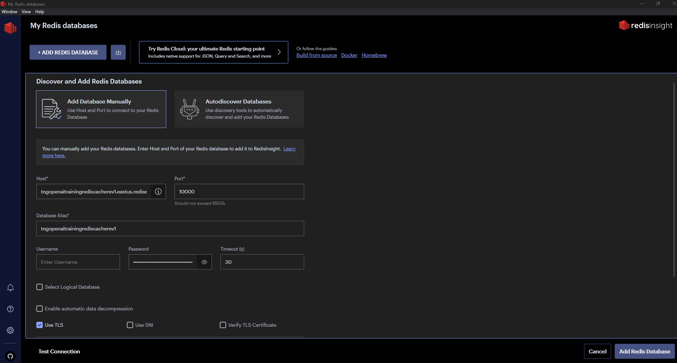Click inside the Enter Username field
The width and height of the screenshot is (677, 363).
pos(78,262)
